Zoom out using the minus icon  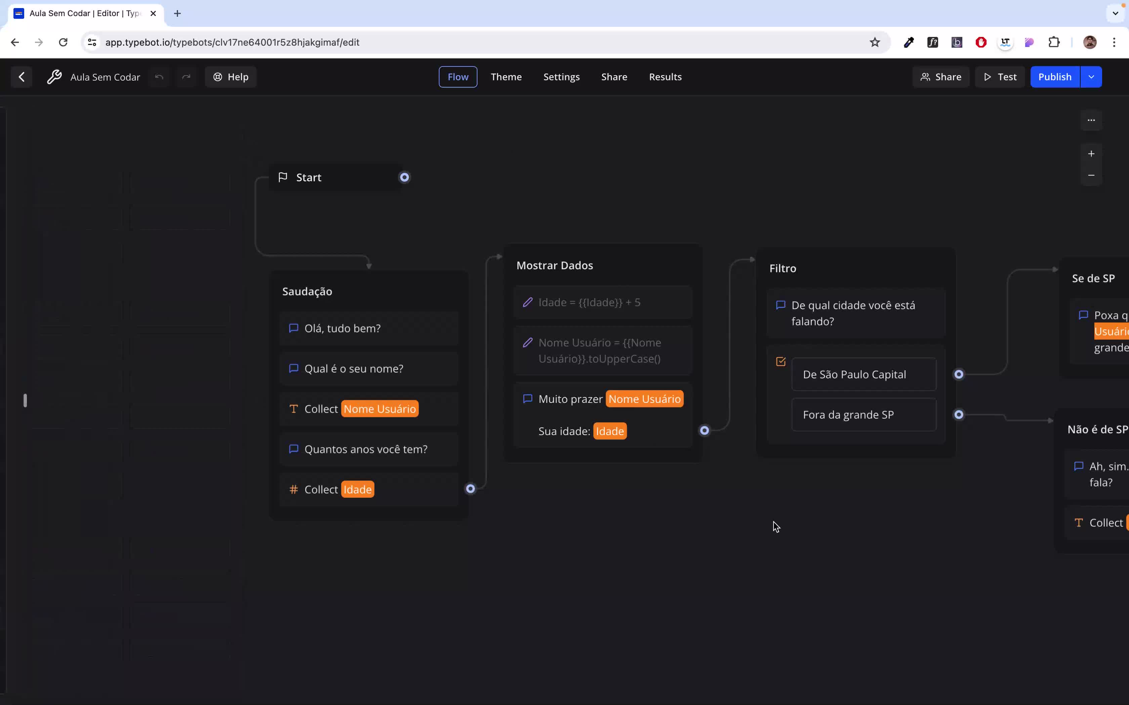coord(1091,175)
